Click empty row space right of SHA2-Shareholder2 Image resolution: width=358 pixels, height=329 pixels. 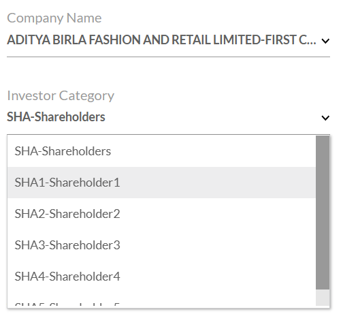click(217, 214)
